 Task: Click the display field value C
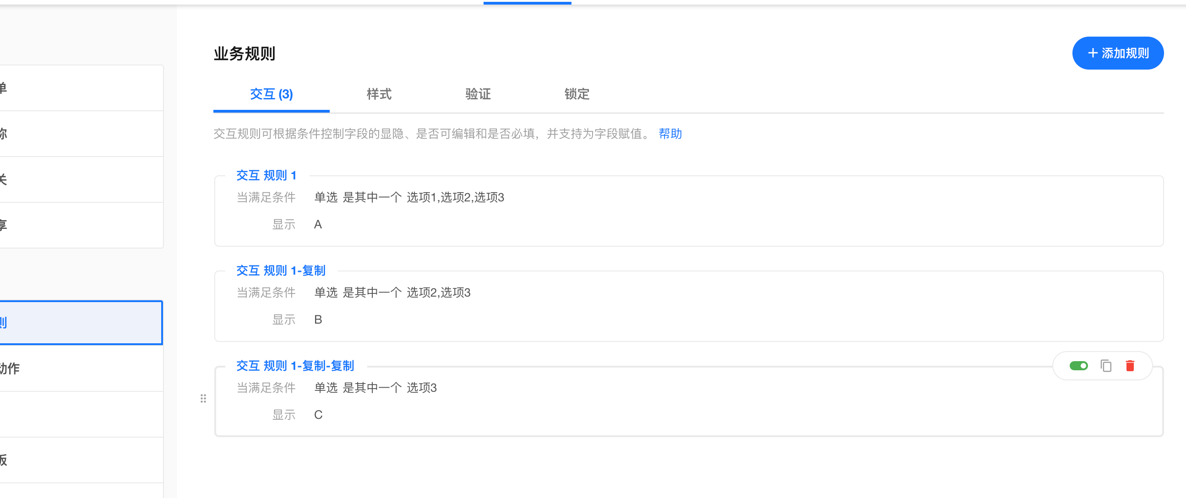pos(318,415)
